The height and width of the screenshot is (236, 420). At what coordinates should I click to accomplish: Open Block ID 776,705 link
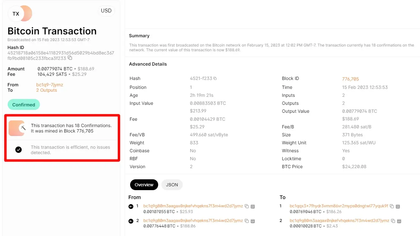(350, 79)
